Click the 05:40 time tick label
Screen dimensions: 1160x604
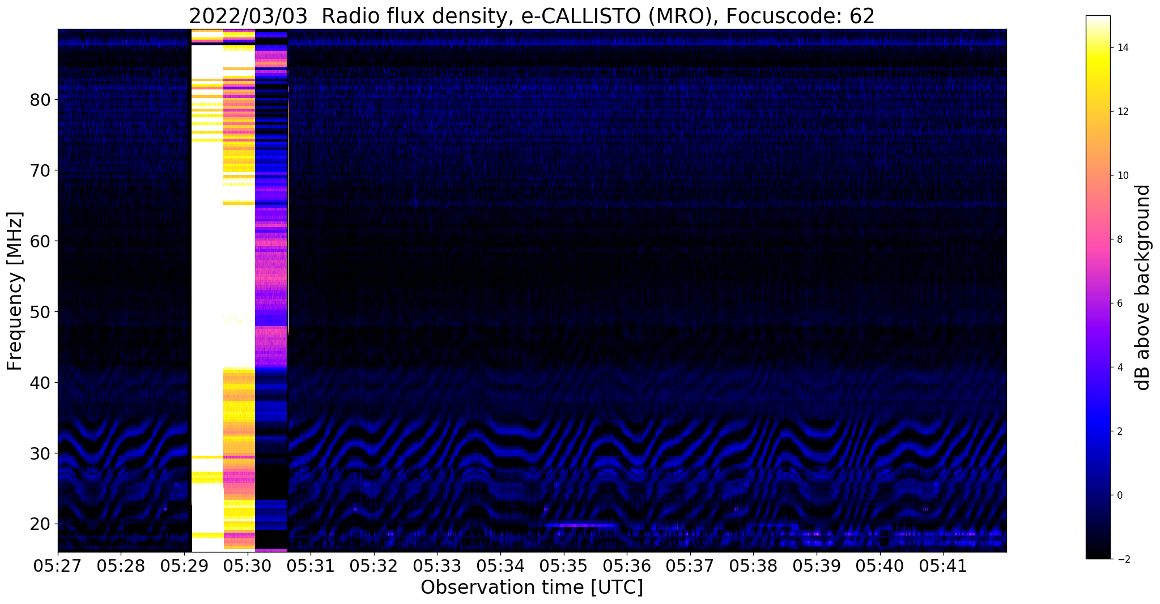(879, 566)
